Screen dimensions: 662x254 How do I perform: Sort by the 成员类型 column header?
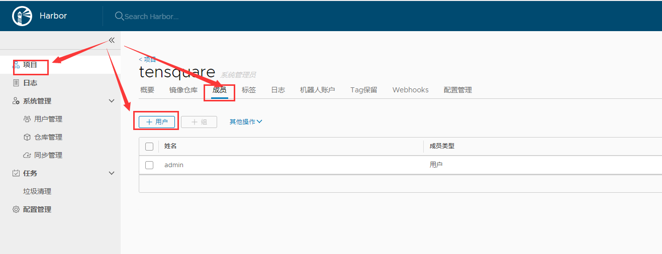(442, 146)
